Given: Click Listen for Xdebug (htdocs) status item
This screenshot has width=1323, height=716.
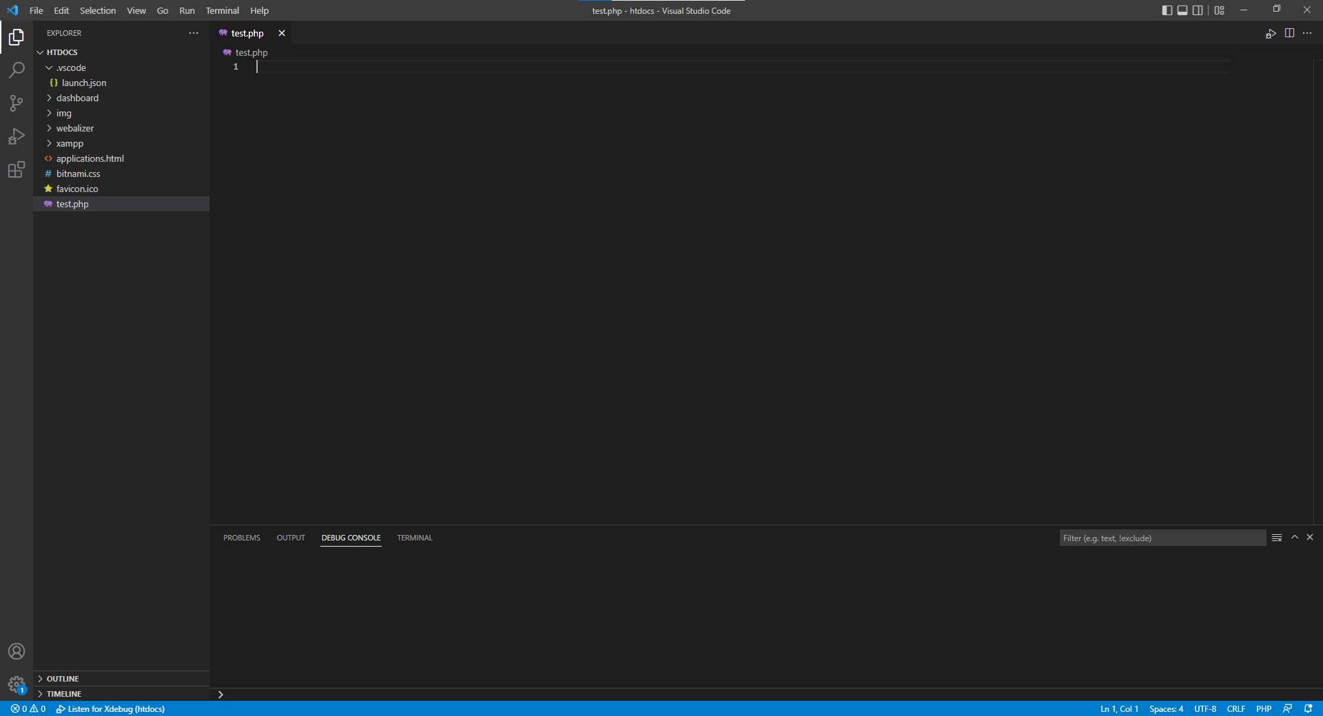Looking at the screenshot, I should click(110, 708).
